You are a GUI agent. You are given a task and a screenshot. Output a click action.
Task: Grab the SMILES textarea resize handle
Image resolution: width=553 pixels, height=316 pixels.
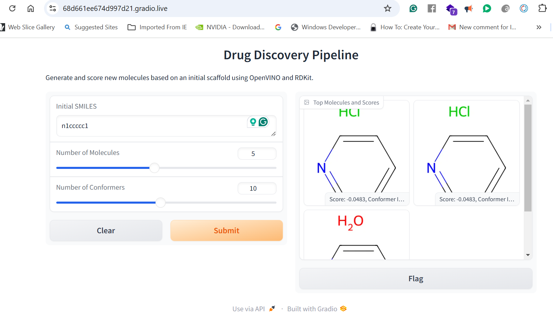[273, 134]
